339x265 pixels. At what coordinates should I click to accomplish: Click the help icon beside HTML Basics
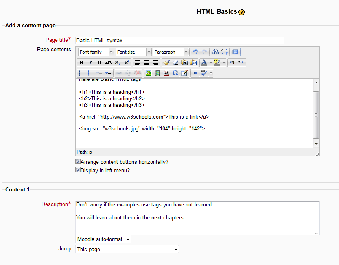tap(242, 12)
